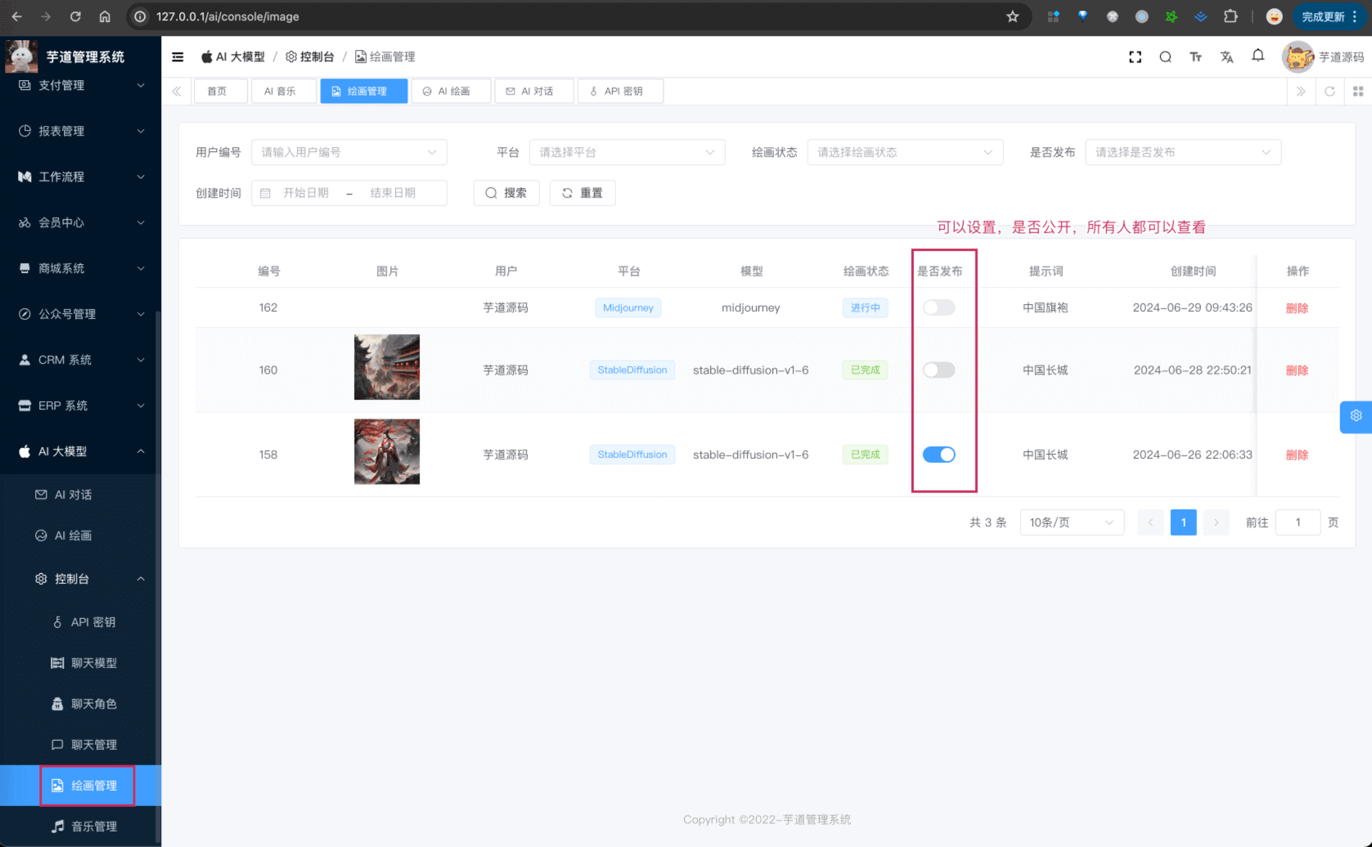Open the 请选择平台 platform dropdown
This screenshot has width=1372, height=847.
pyautogui.click(x=627, y=152)
